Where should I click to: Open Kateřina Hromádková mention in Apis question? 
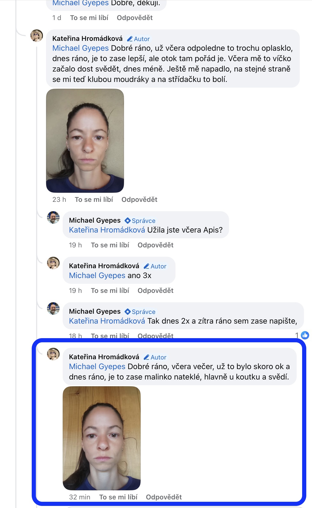(107, 230)
